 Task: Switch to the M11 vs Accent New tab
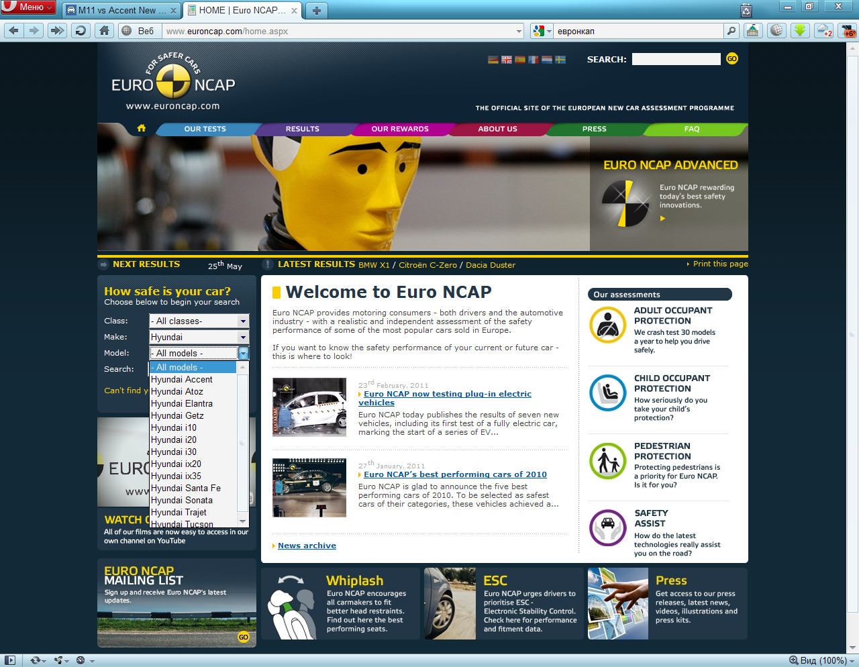[x=121, y=10]
